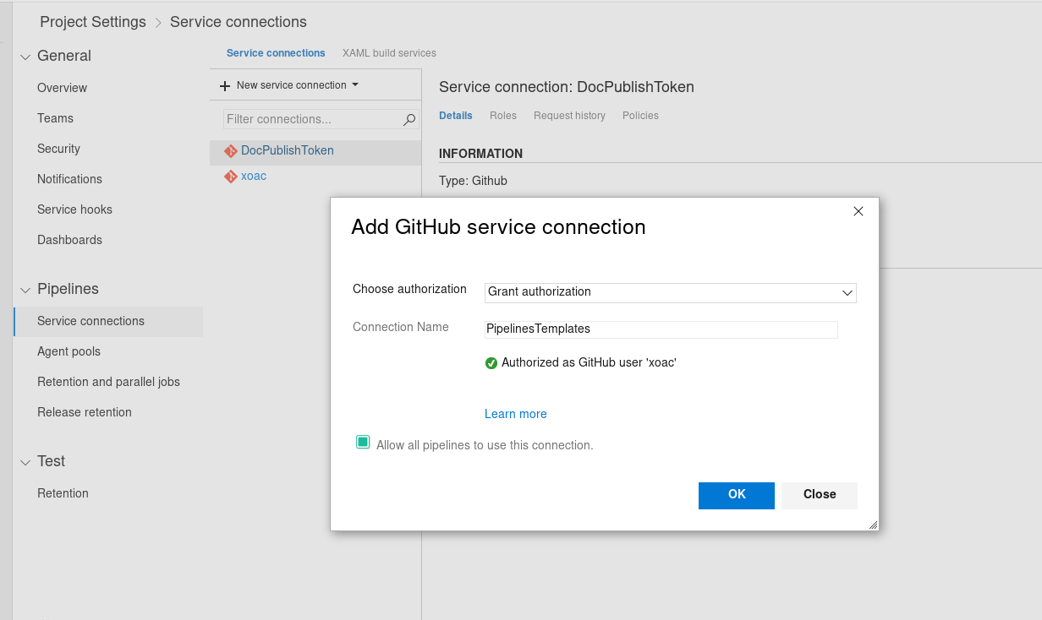Click the green authorized checkmark icon
Viewport: 1042px width, 620px height.
pos(491,363)
